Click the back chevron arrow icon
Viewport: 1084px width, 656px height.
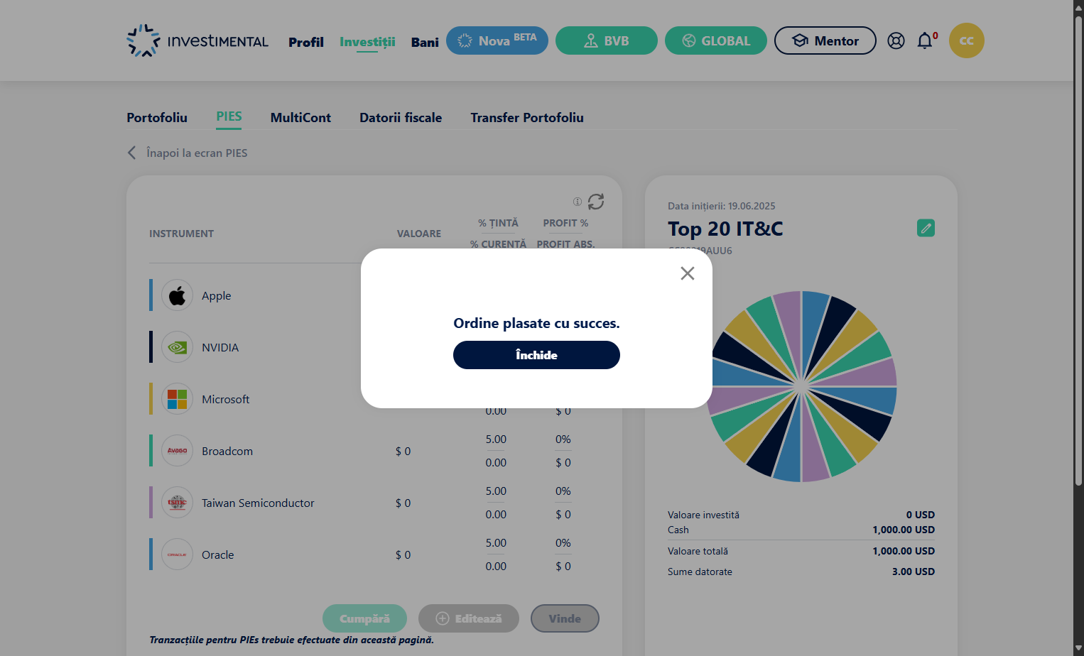click(131, 153)
